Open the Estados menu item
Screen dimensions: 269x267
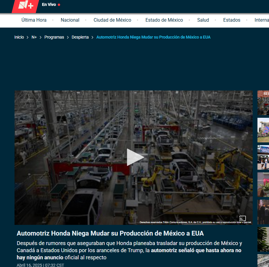(x=232, y=20)
